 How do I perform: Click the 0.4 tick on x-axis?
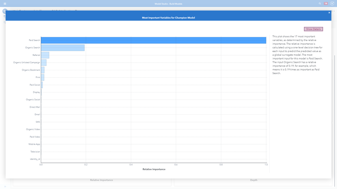coord(131,165)
